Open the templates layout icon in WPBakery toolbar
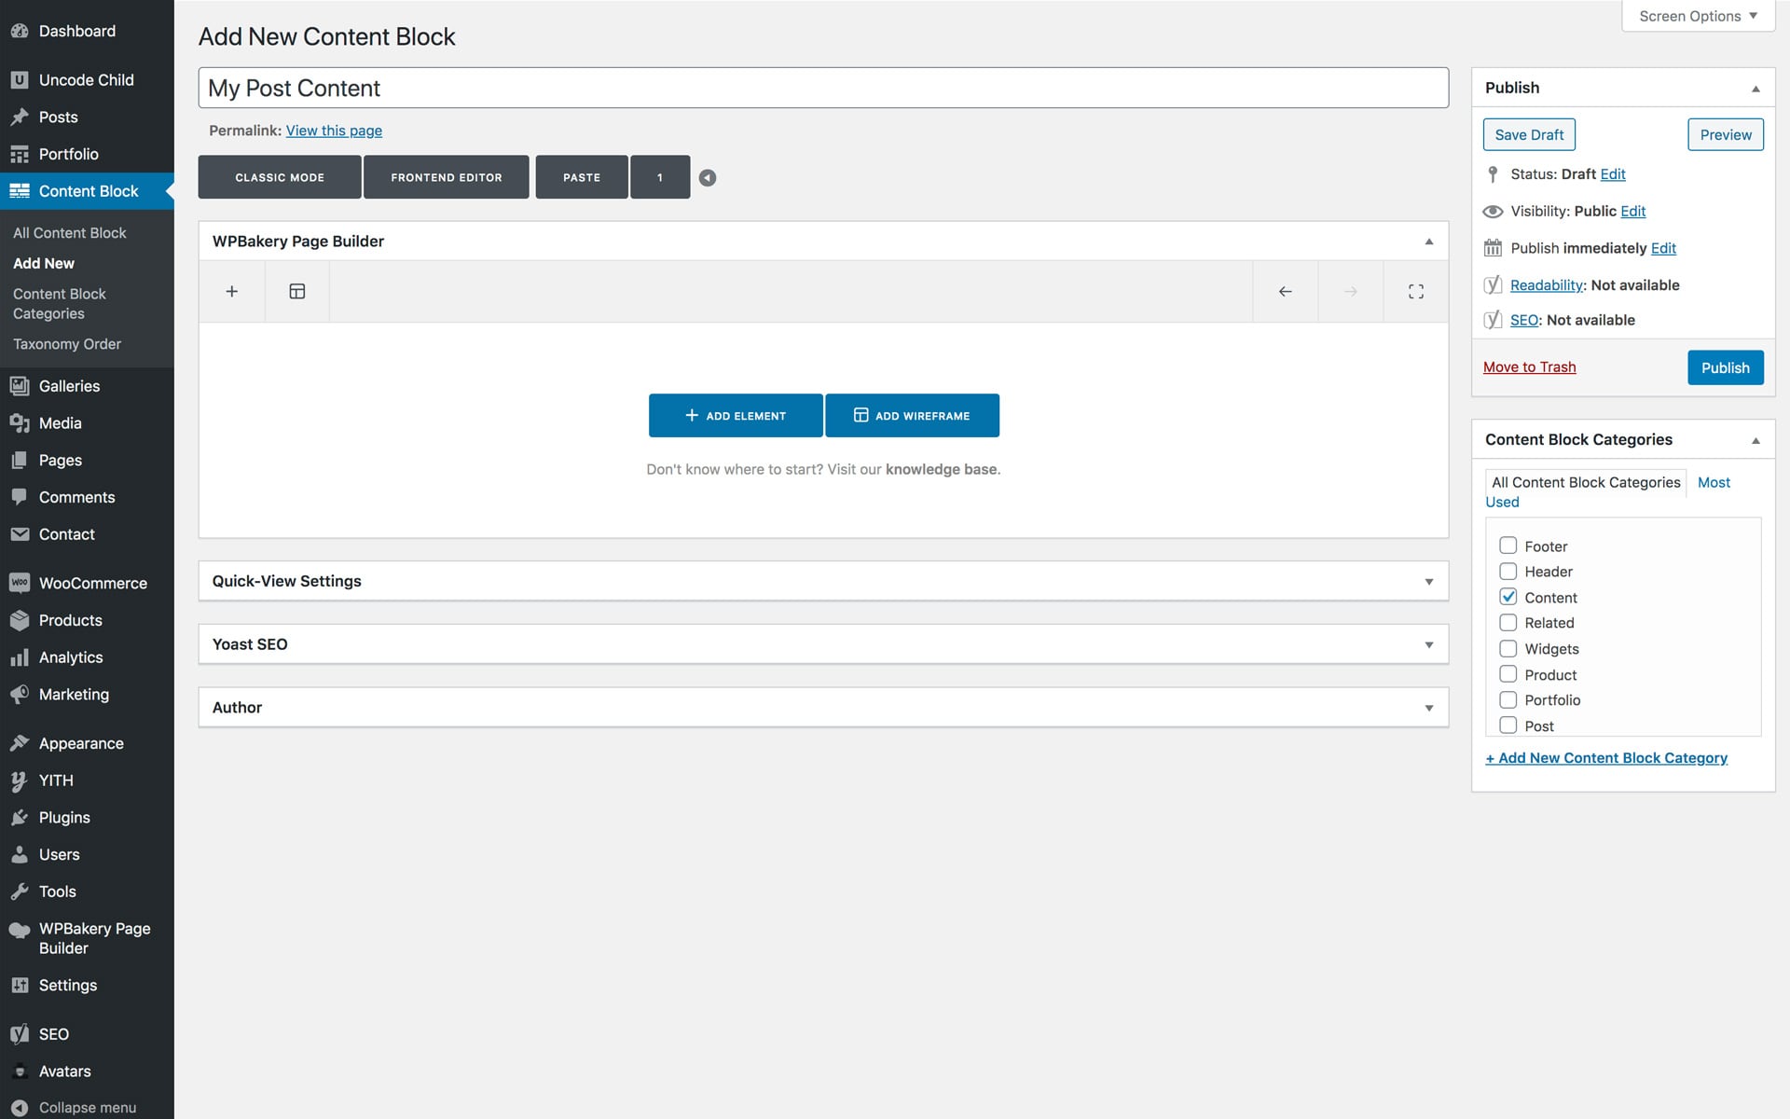The height and width of the screenshot is (1119, 1790). pos(297,292)
